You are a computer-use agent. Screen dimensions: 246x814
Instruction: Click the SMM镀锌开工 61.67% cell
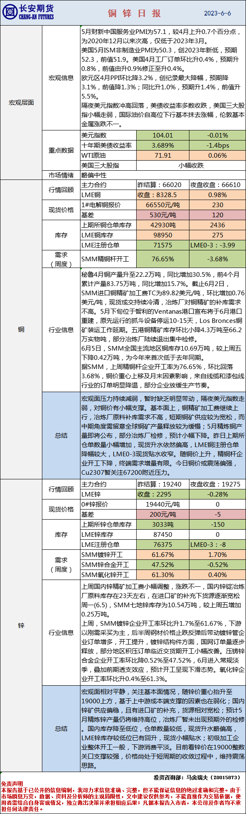(163, 555)
